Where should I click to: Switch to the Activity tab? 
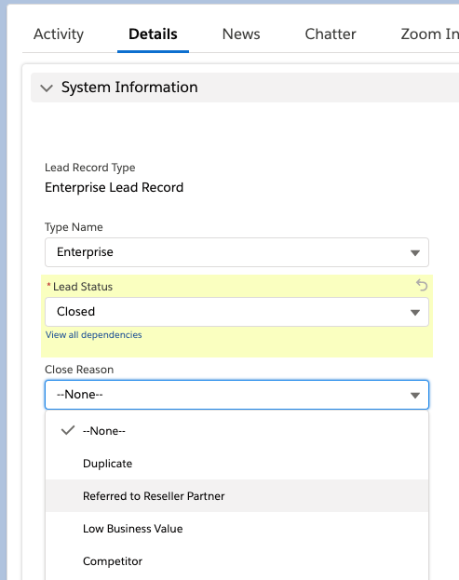tap(59, 34)
